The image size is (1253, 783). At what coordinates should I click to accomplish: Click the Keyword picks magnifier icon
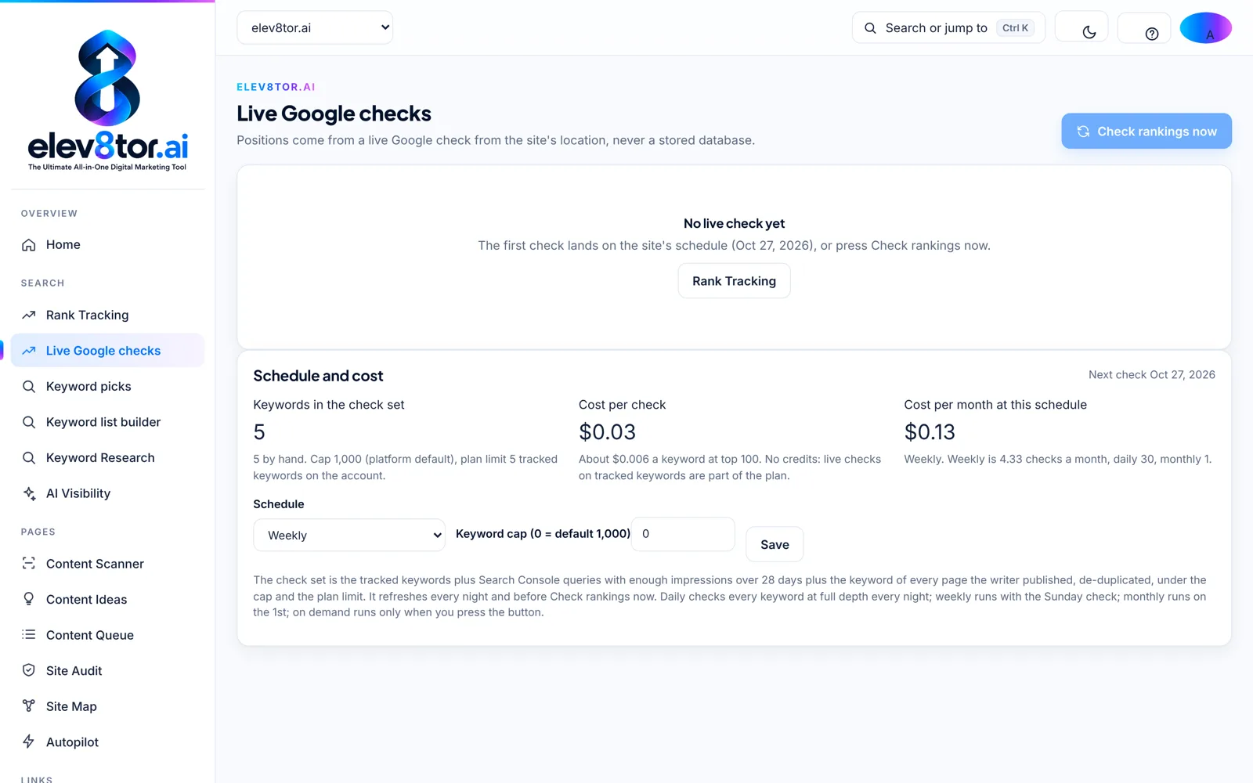pos(29,387)
